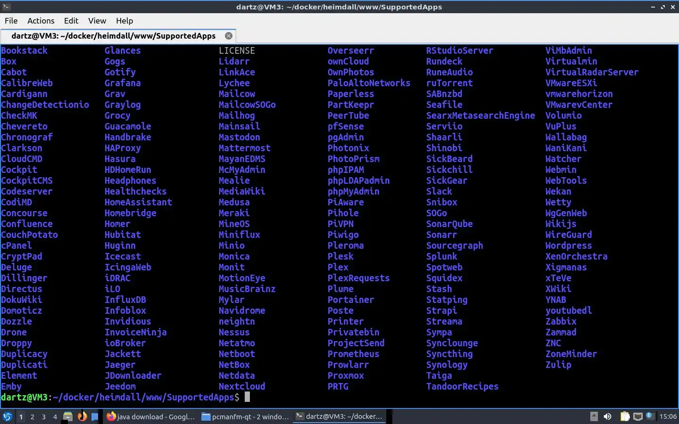Click the 'TandoorRecipes' listing entry
The image size is (679, 424).
coord(463,386)
